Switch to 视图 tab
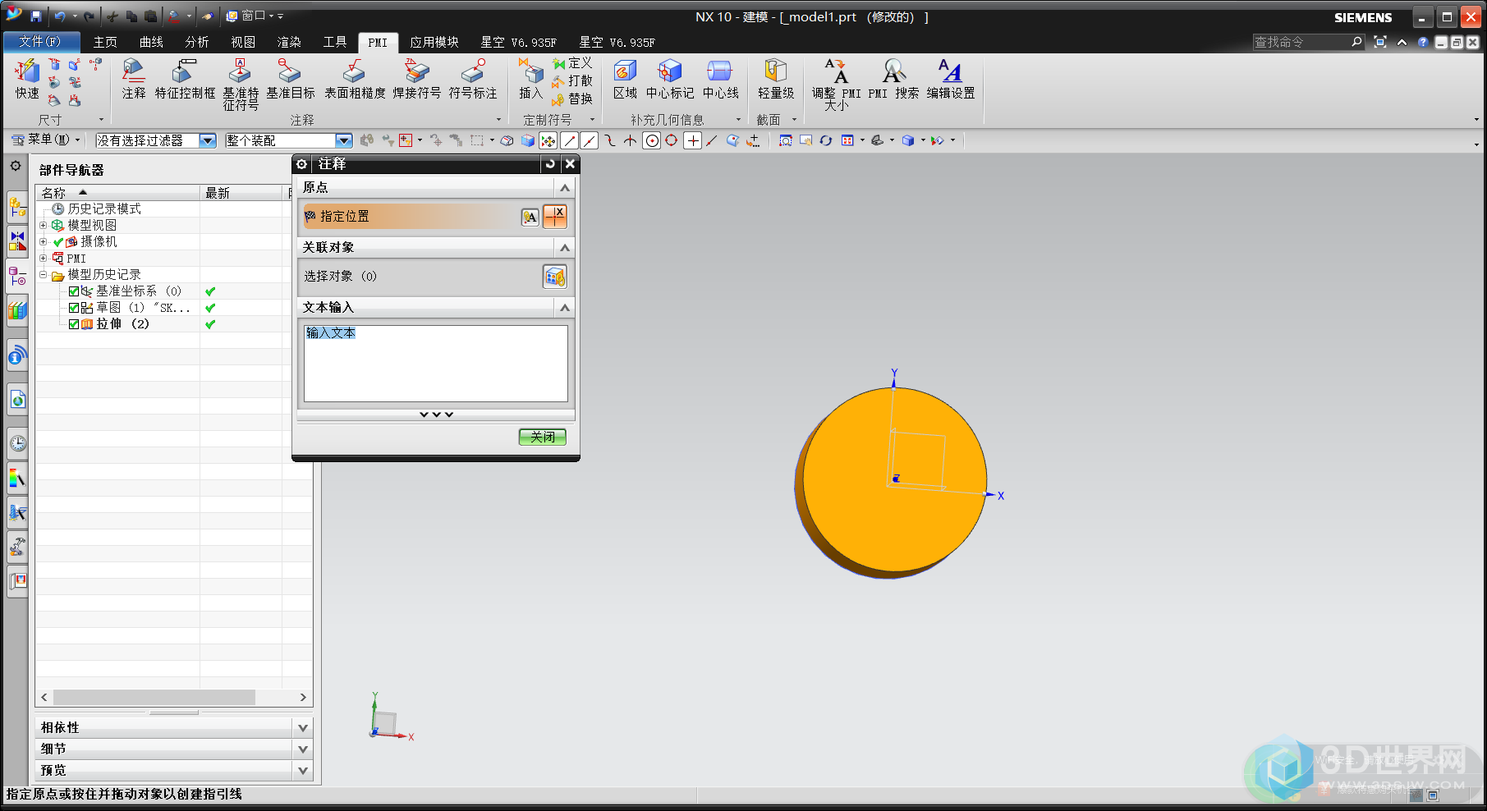 (x=243, y=42)
